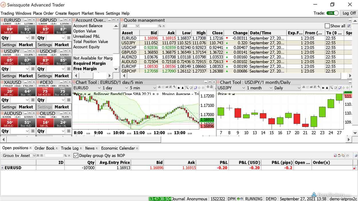Click the Sell EUR price tile

click(9, 29)
